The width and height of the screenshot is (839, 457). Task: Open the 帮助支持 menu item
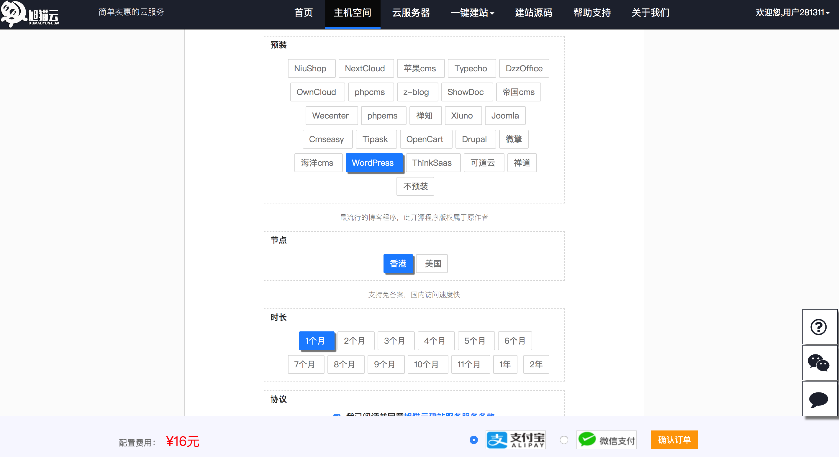tap(592, 13)
